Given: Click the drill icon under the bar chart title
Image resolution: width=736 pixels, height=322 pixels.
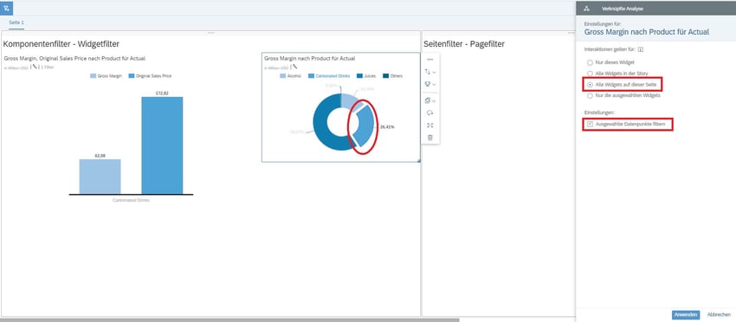Looking at the screenshot, I should (x=35, y=68).
